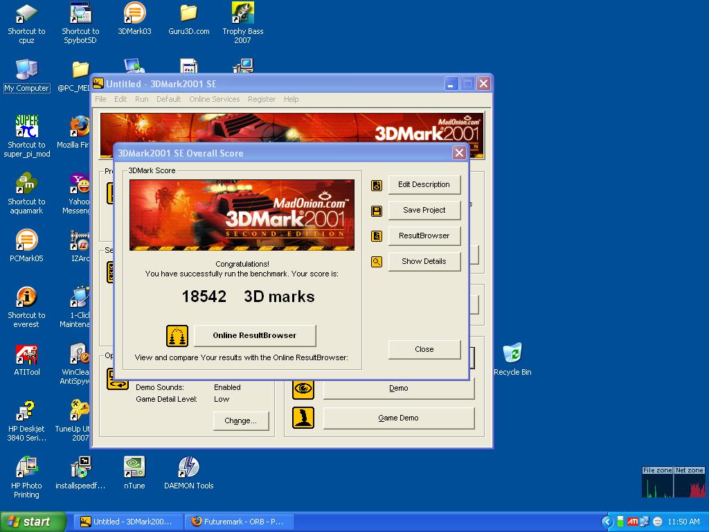This screenshot has height=532, width=709.
Task: Open the Register menu
Action: [261, 99]
